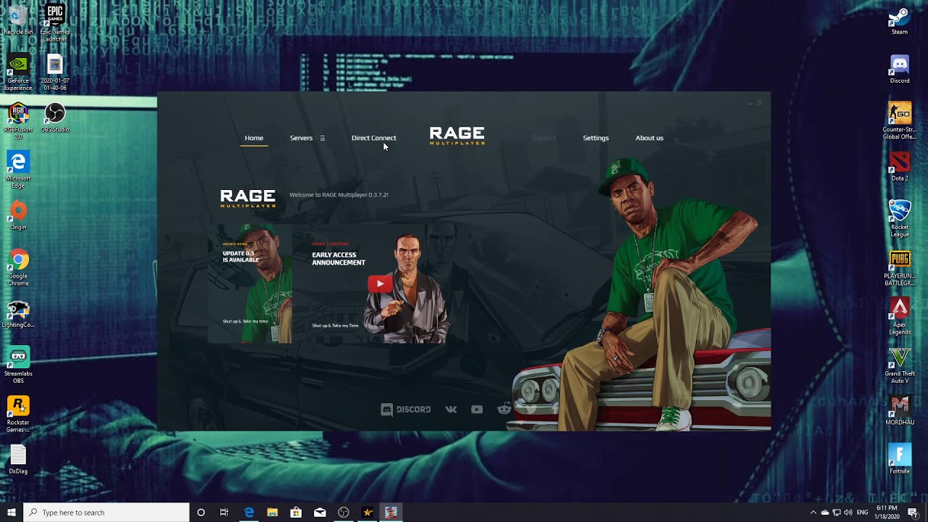Open the Servers tab
This screenshot has height=522, width=928.
301,138
